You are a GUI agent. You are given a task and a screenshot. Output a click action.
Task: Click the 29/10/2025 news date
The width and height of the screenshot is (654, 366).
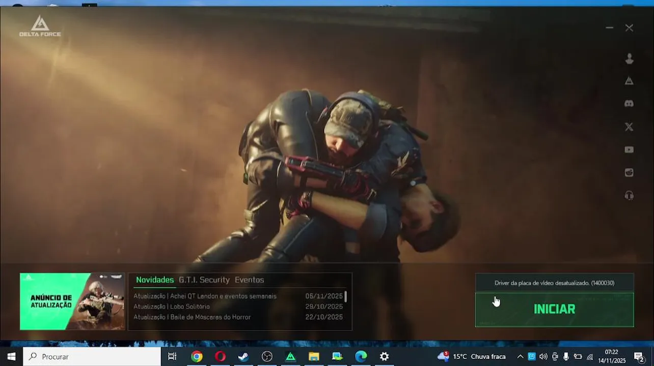pos(324,307)
